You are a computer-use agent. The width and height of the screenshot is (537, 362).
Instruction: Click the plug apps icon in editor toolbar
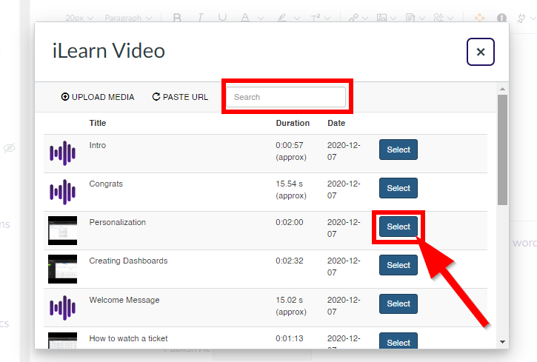coord(521,18)
